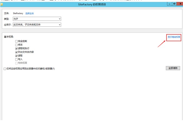Expand the 应用于 dropdown list
This screenshot has width=183, height=124.
[x=37, y=25]
